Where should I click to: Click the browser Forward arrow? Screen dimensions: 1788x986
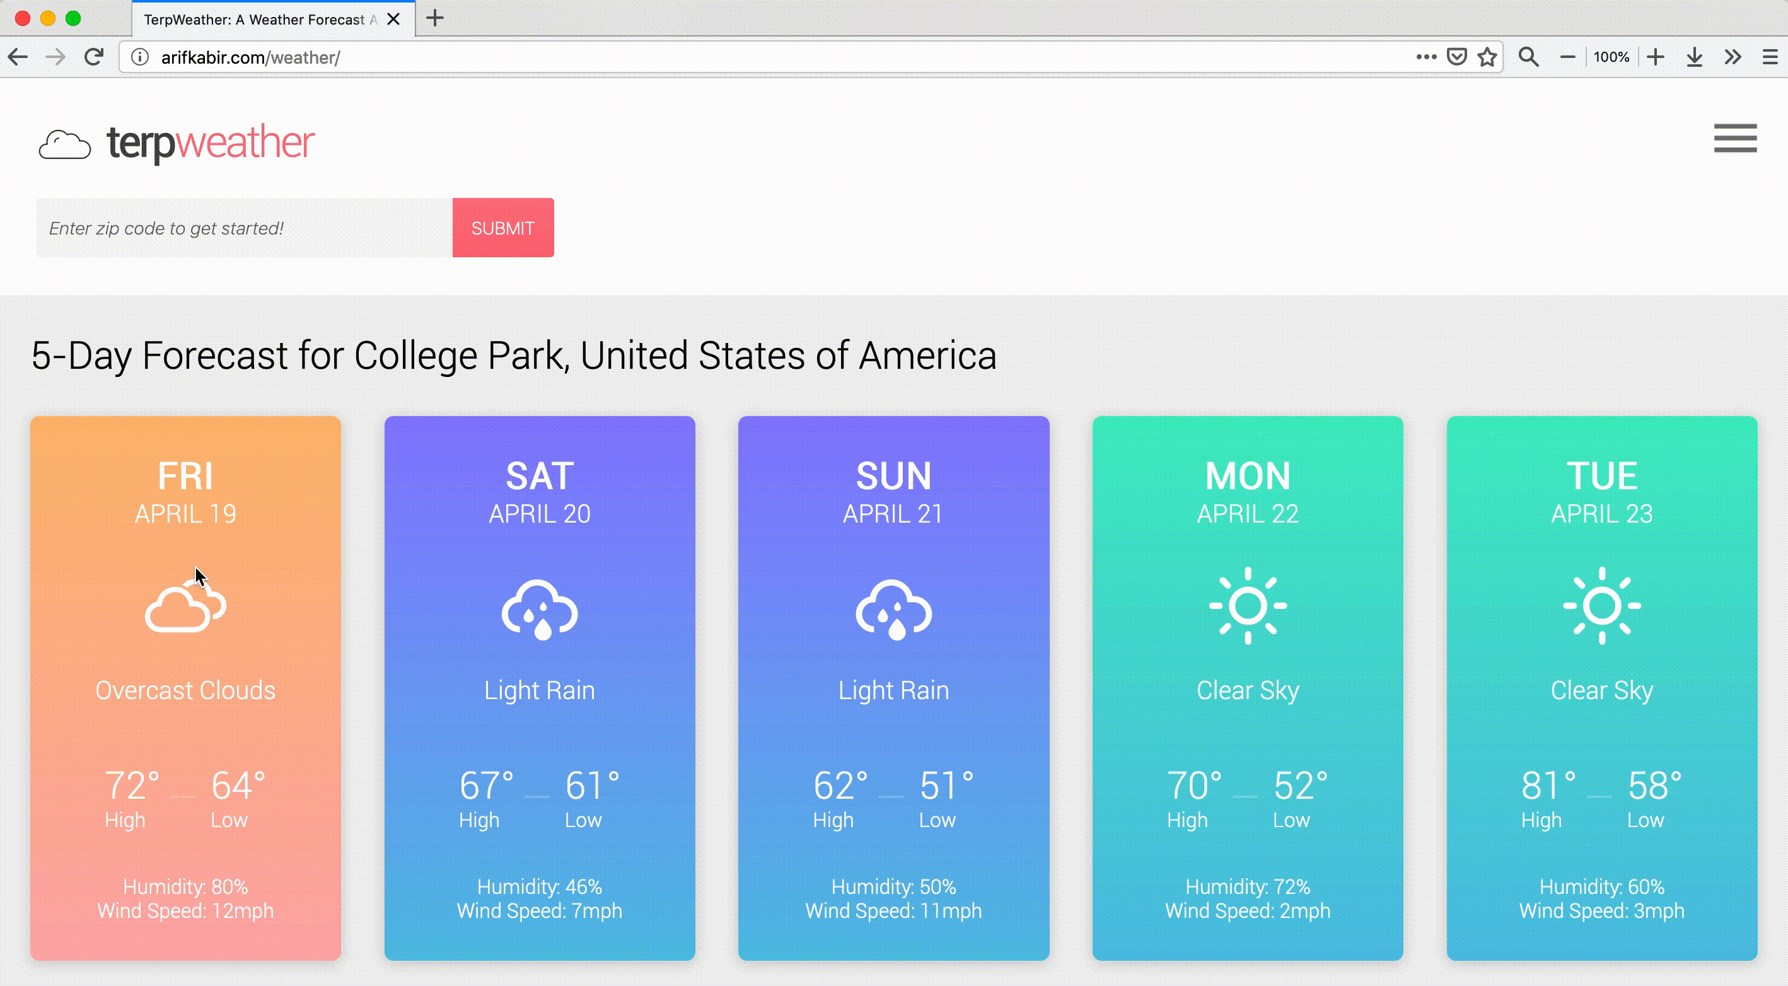point(55,57)
